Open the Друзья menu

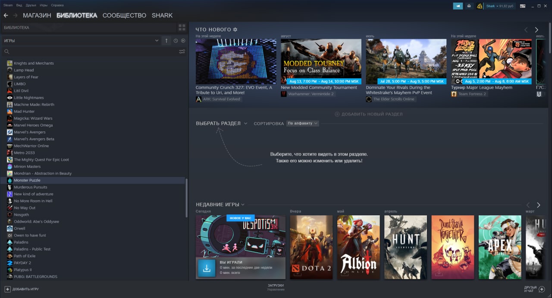point(31,6)
